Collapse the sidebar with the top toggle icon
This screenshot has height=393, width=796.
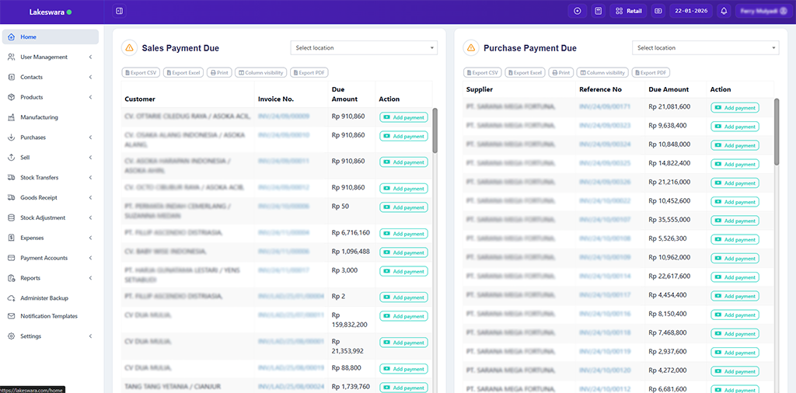coord(119,11)
